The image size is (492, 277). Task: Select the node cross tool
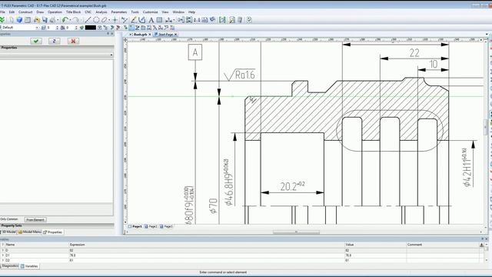coord(115,20)
